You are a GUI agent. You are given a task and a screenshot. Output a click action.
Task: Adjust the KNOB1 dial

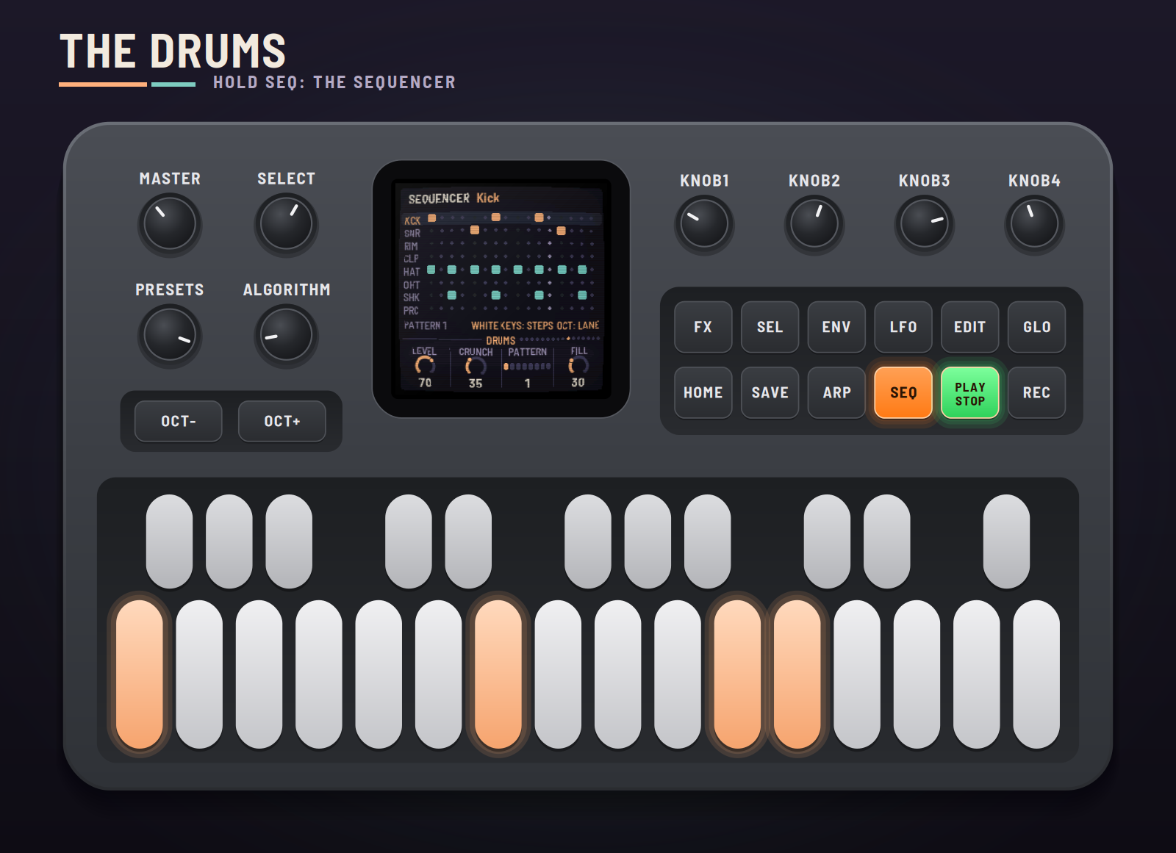point(704,225)
